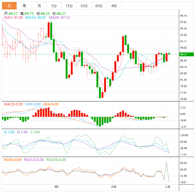Switch to the 月 monthly tab
Viewport: 194px width, 192px height.
pyautogui.click(x=39, y=6)
